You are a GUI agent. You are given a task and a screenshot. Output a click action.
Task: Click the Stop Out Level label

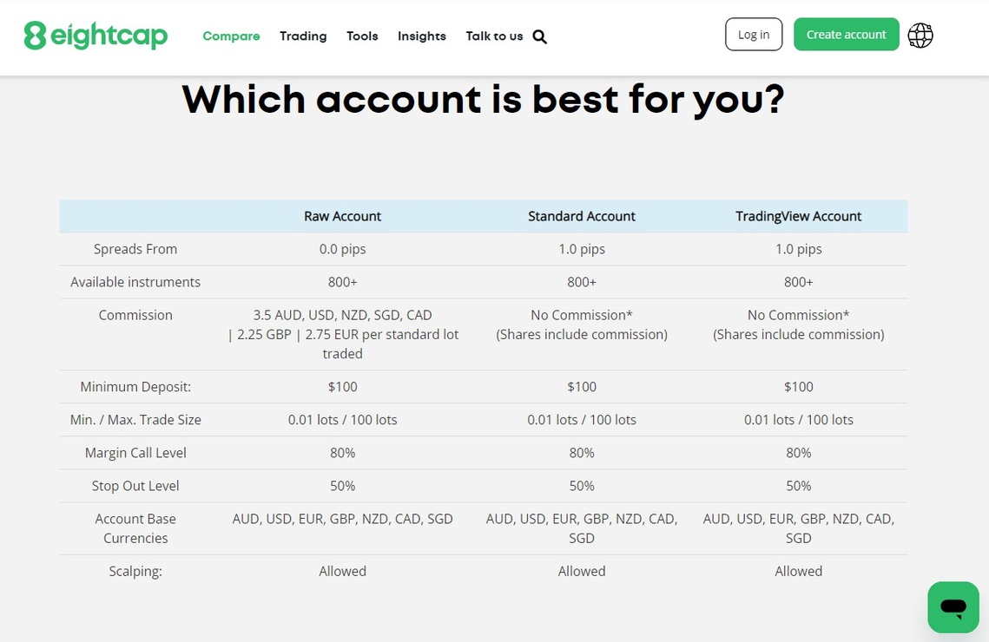(135, 486)
